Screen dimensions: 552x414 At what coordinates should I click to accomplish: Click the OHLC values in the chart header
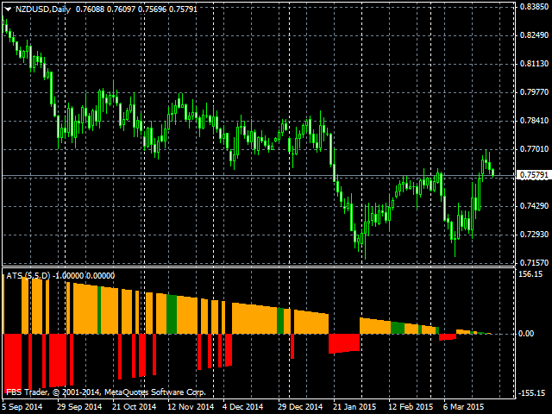pyautogui.click(x=124, y=9)
